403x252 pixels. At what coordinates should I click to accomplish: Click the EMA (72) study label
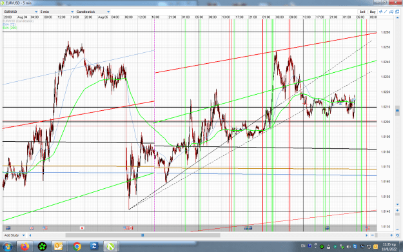[9, 24]
